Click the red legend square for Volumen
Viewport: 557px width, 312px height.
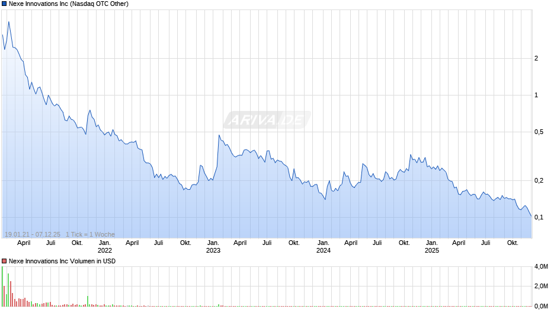[4, 261]
